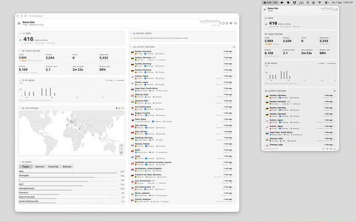
Task: Click the /jobs page row
Action: (x=72, y=172)
